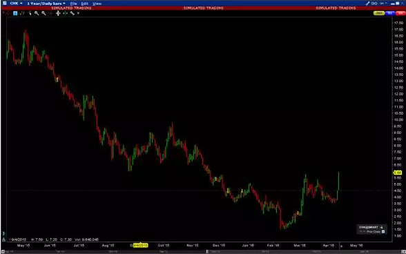Toggle the Prior Close checkbox in legend
The image size is (406, 254).
coord(383,232)
